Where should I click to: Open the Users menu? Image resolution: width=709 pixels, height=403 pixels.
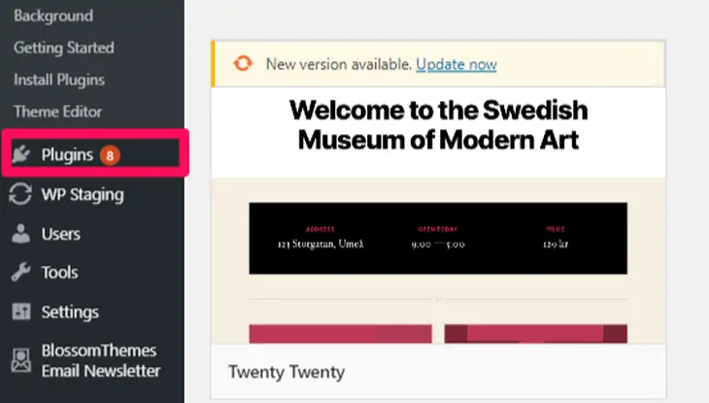point(60,234)
